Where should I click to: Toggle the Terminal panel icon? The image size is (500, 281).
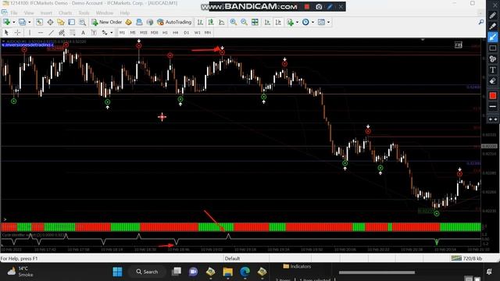tap(71, 22)
